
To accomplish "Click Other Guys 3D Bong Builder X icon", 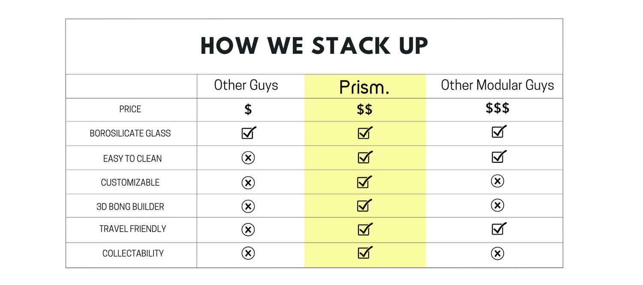I will tap(248, 207).
